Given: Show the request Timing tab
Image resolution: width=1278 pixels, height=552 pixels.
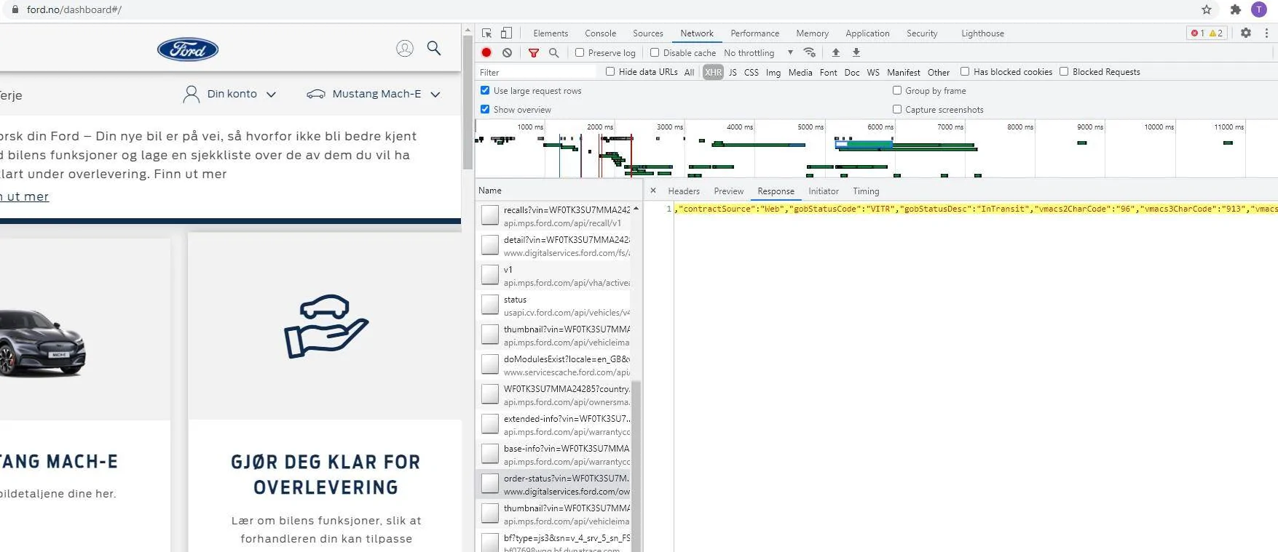Looking at the screenshot, I should pyautogui.click(x=866, y=191).
